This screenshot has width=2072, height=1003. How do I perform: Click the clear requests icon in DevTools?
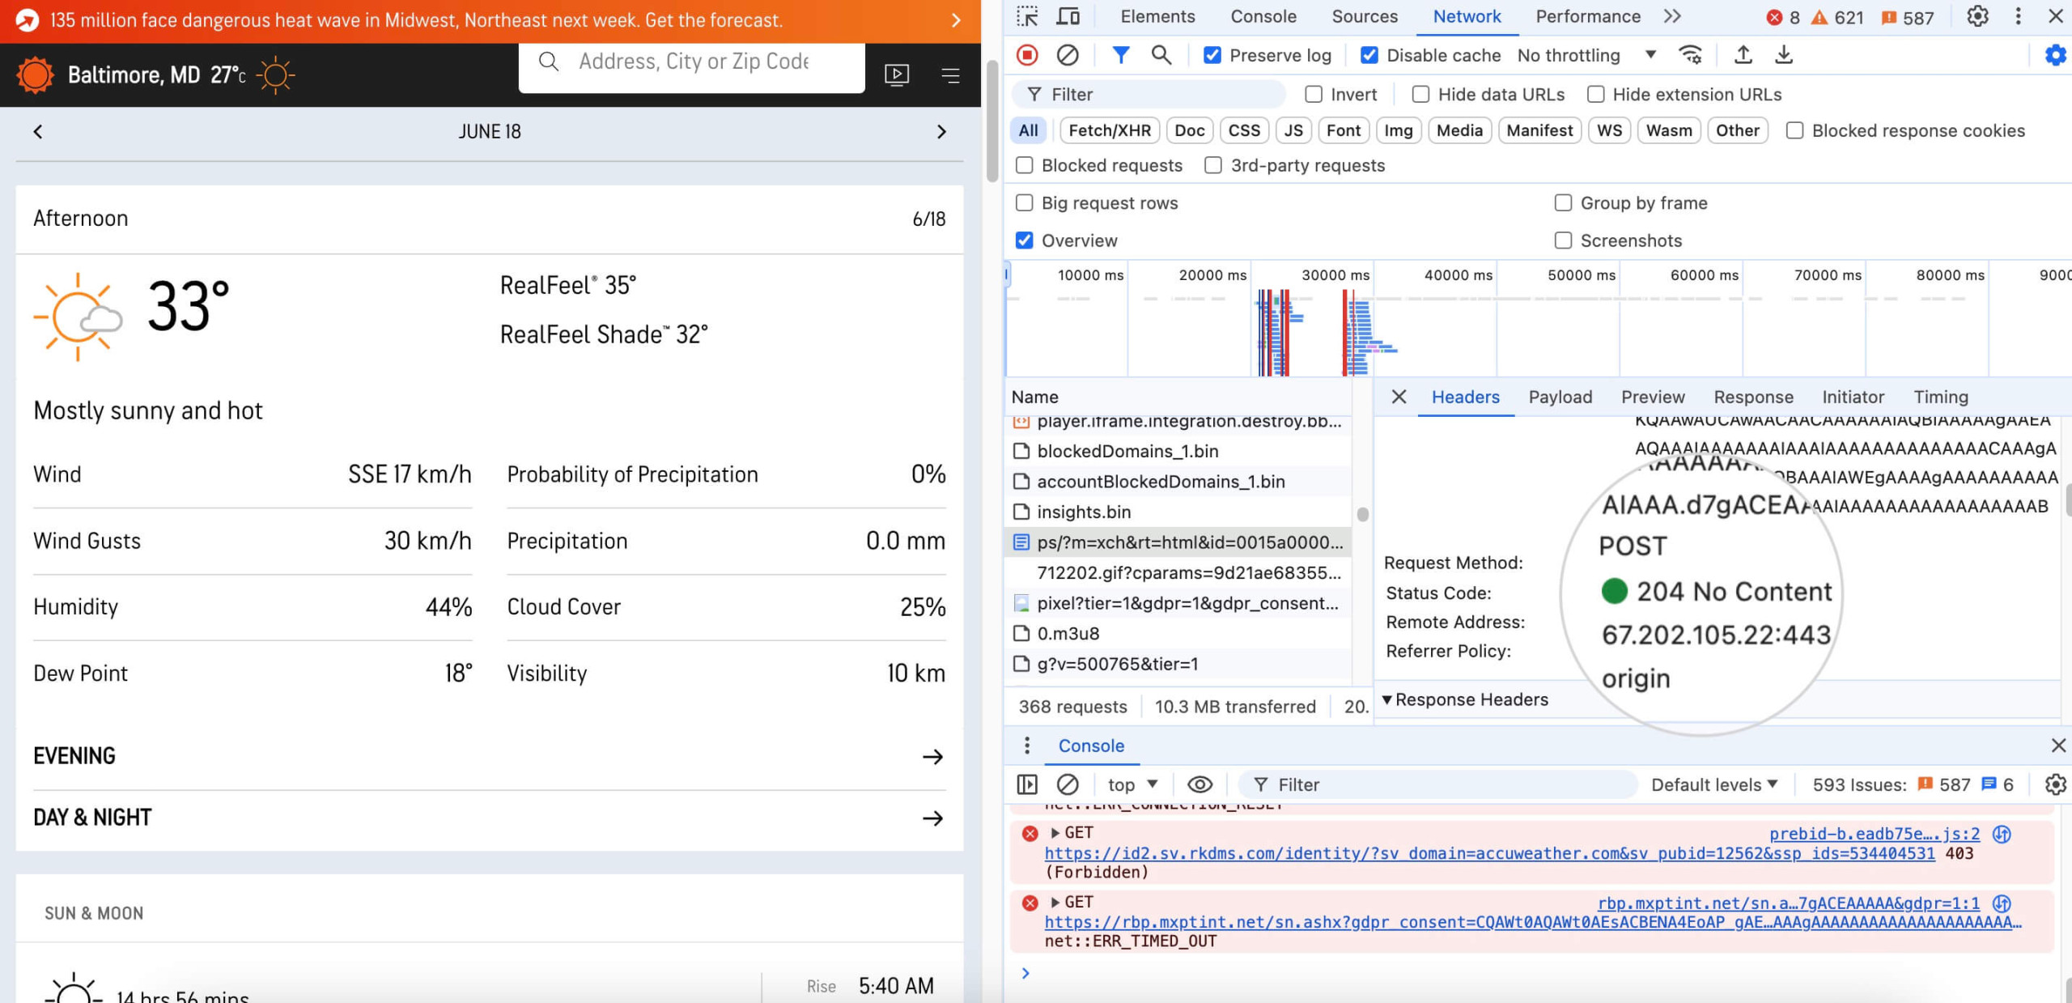coord(1068,54)
